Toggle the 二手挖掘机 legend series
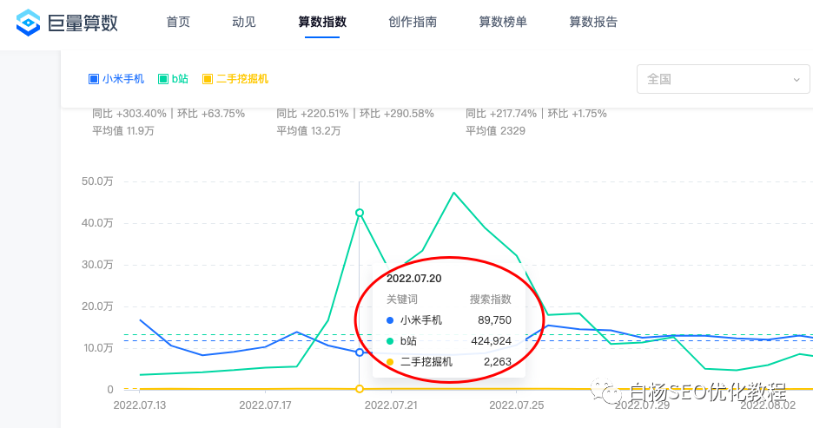The image size is (813, 428). click(235, 79)
